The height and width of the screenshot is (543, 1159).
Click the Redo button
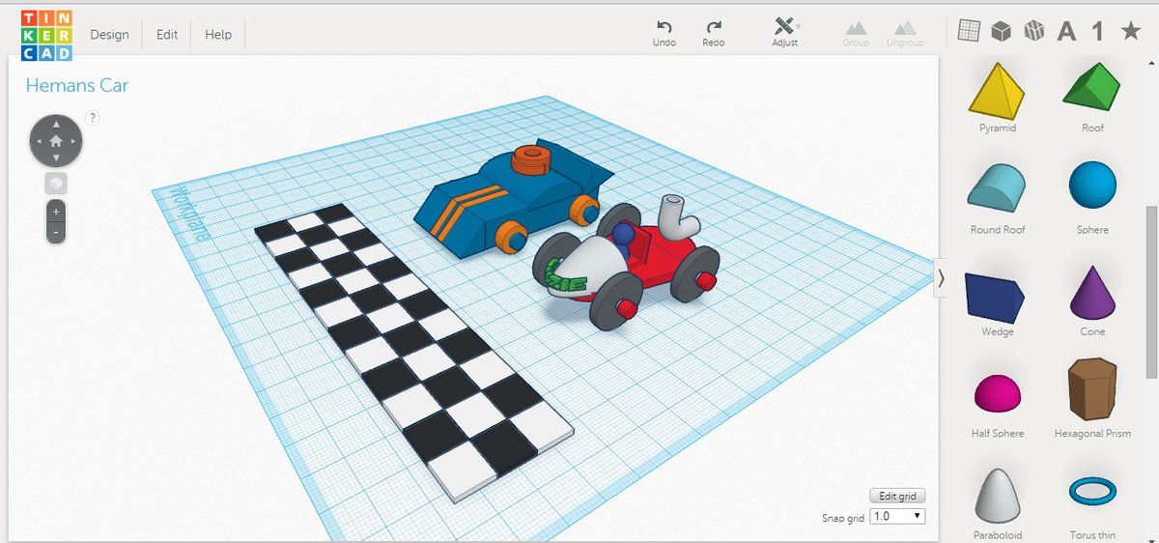click(x=714, y=33)
